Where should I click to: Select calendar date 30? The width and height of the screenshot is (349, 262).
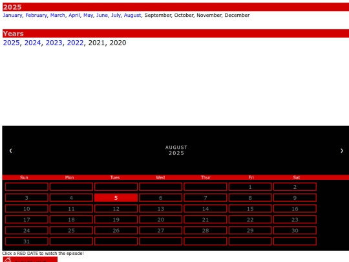pyautogui.click(x=295, y=230)
